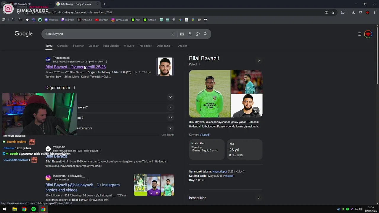Open the Transfermarkt result portrait thumbnail
This screenshot has height=213, width=379.
point(165,67)
